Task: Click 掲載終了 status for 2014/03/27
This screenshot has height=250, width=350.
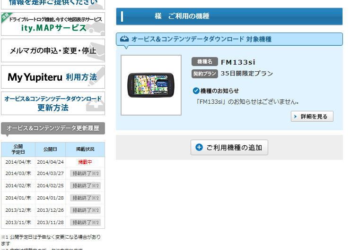Action: (85, 174)
